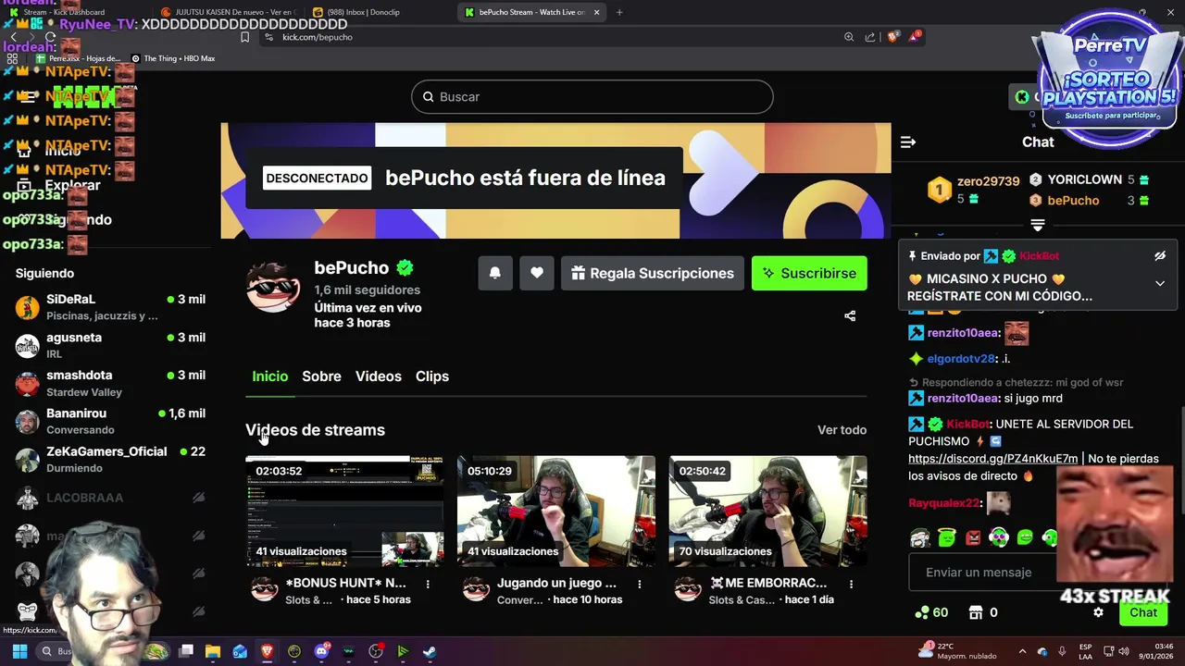The width and height of the screenshot is (1185, 666).
Task: Open options menu for ME EMBORRAC video
Action: pos(851,584)
